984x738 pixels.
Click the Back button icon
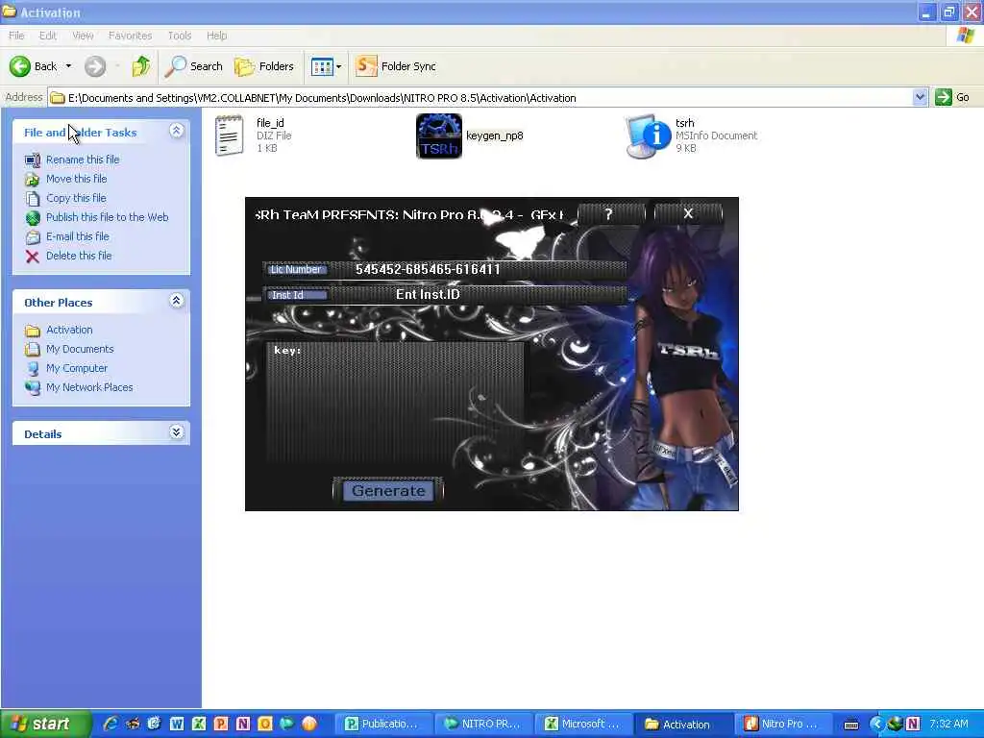(x=19, y=66)
